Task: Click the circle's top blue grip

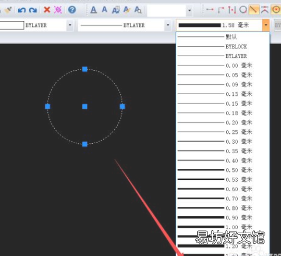Action: coord(85,69)
